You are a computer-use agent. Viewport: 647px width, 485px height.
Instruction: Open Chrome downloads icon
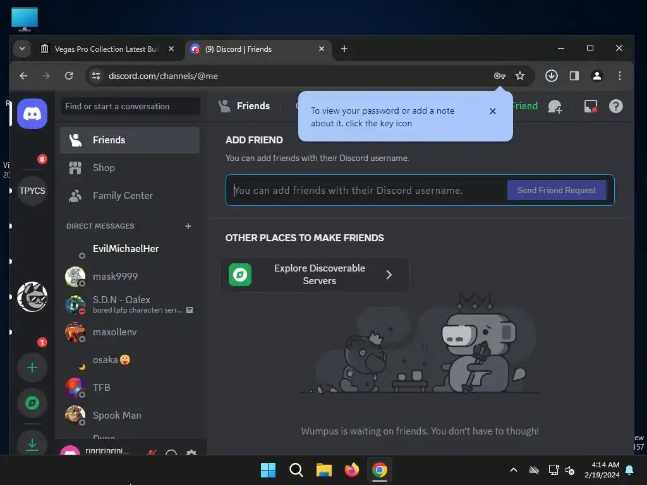pos(551,76)
